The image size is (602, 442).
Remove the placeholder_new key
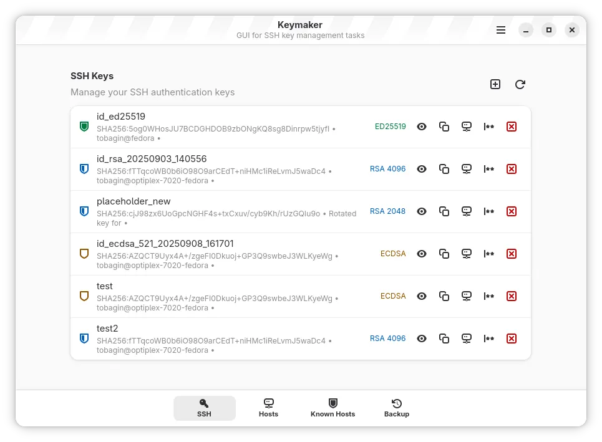512,211
